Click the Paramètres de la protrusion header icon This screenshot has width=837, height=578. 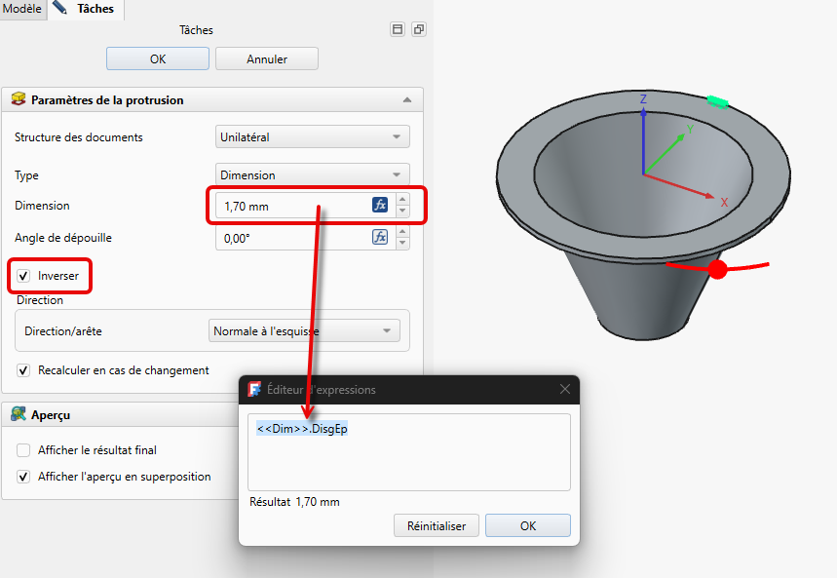(x=19, y=99)
